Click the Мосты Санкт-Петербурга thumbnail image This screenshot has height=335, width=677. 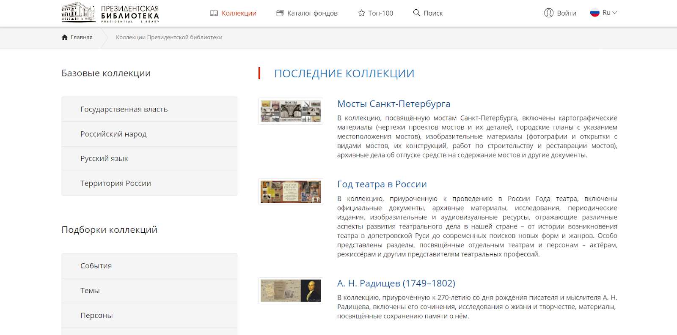pos(291,111)
